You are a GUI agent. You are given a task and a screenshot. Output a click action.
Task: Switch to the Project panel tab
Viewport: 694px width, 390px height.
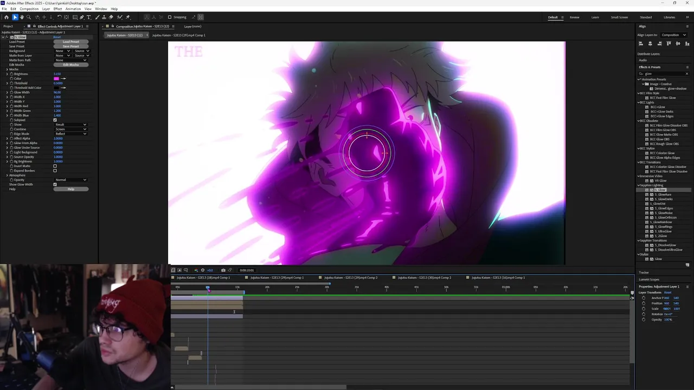click(8, 27)
